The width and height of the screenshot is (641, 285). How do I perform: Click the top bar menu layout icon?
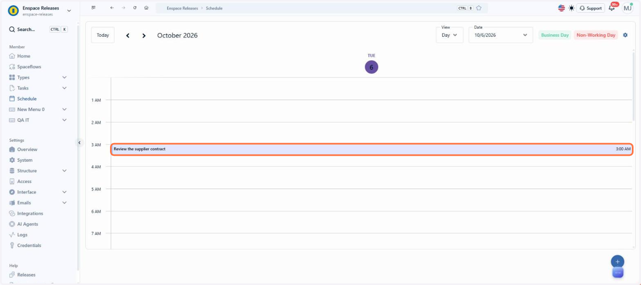point(93,8)
